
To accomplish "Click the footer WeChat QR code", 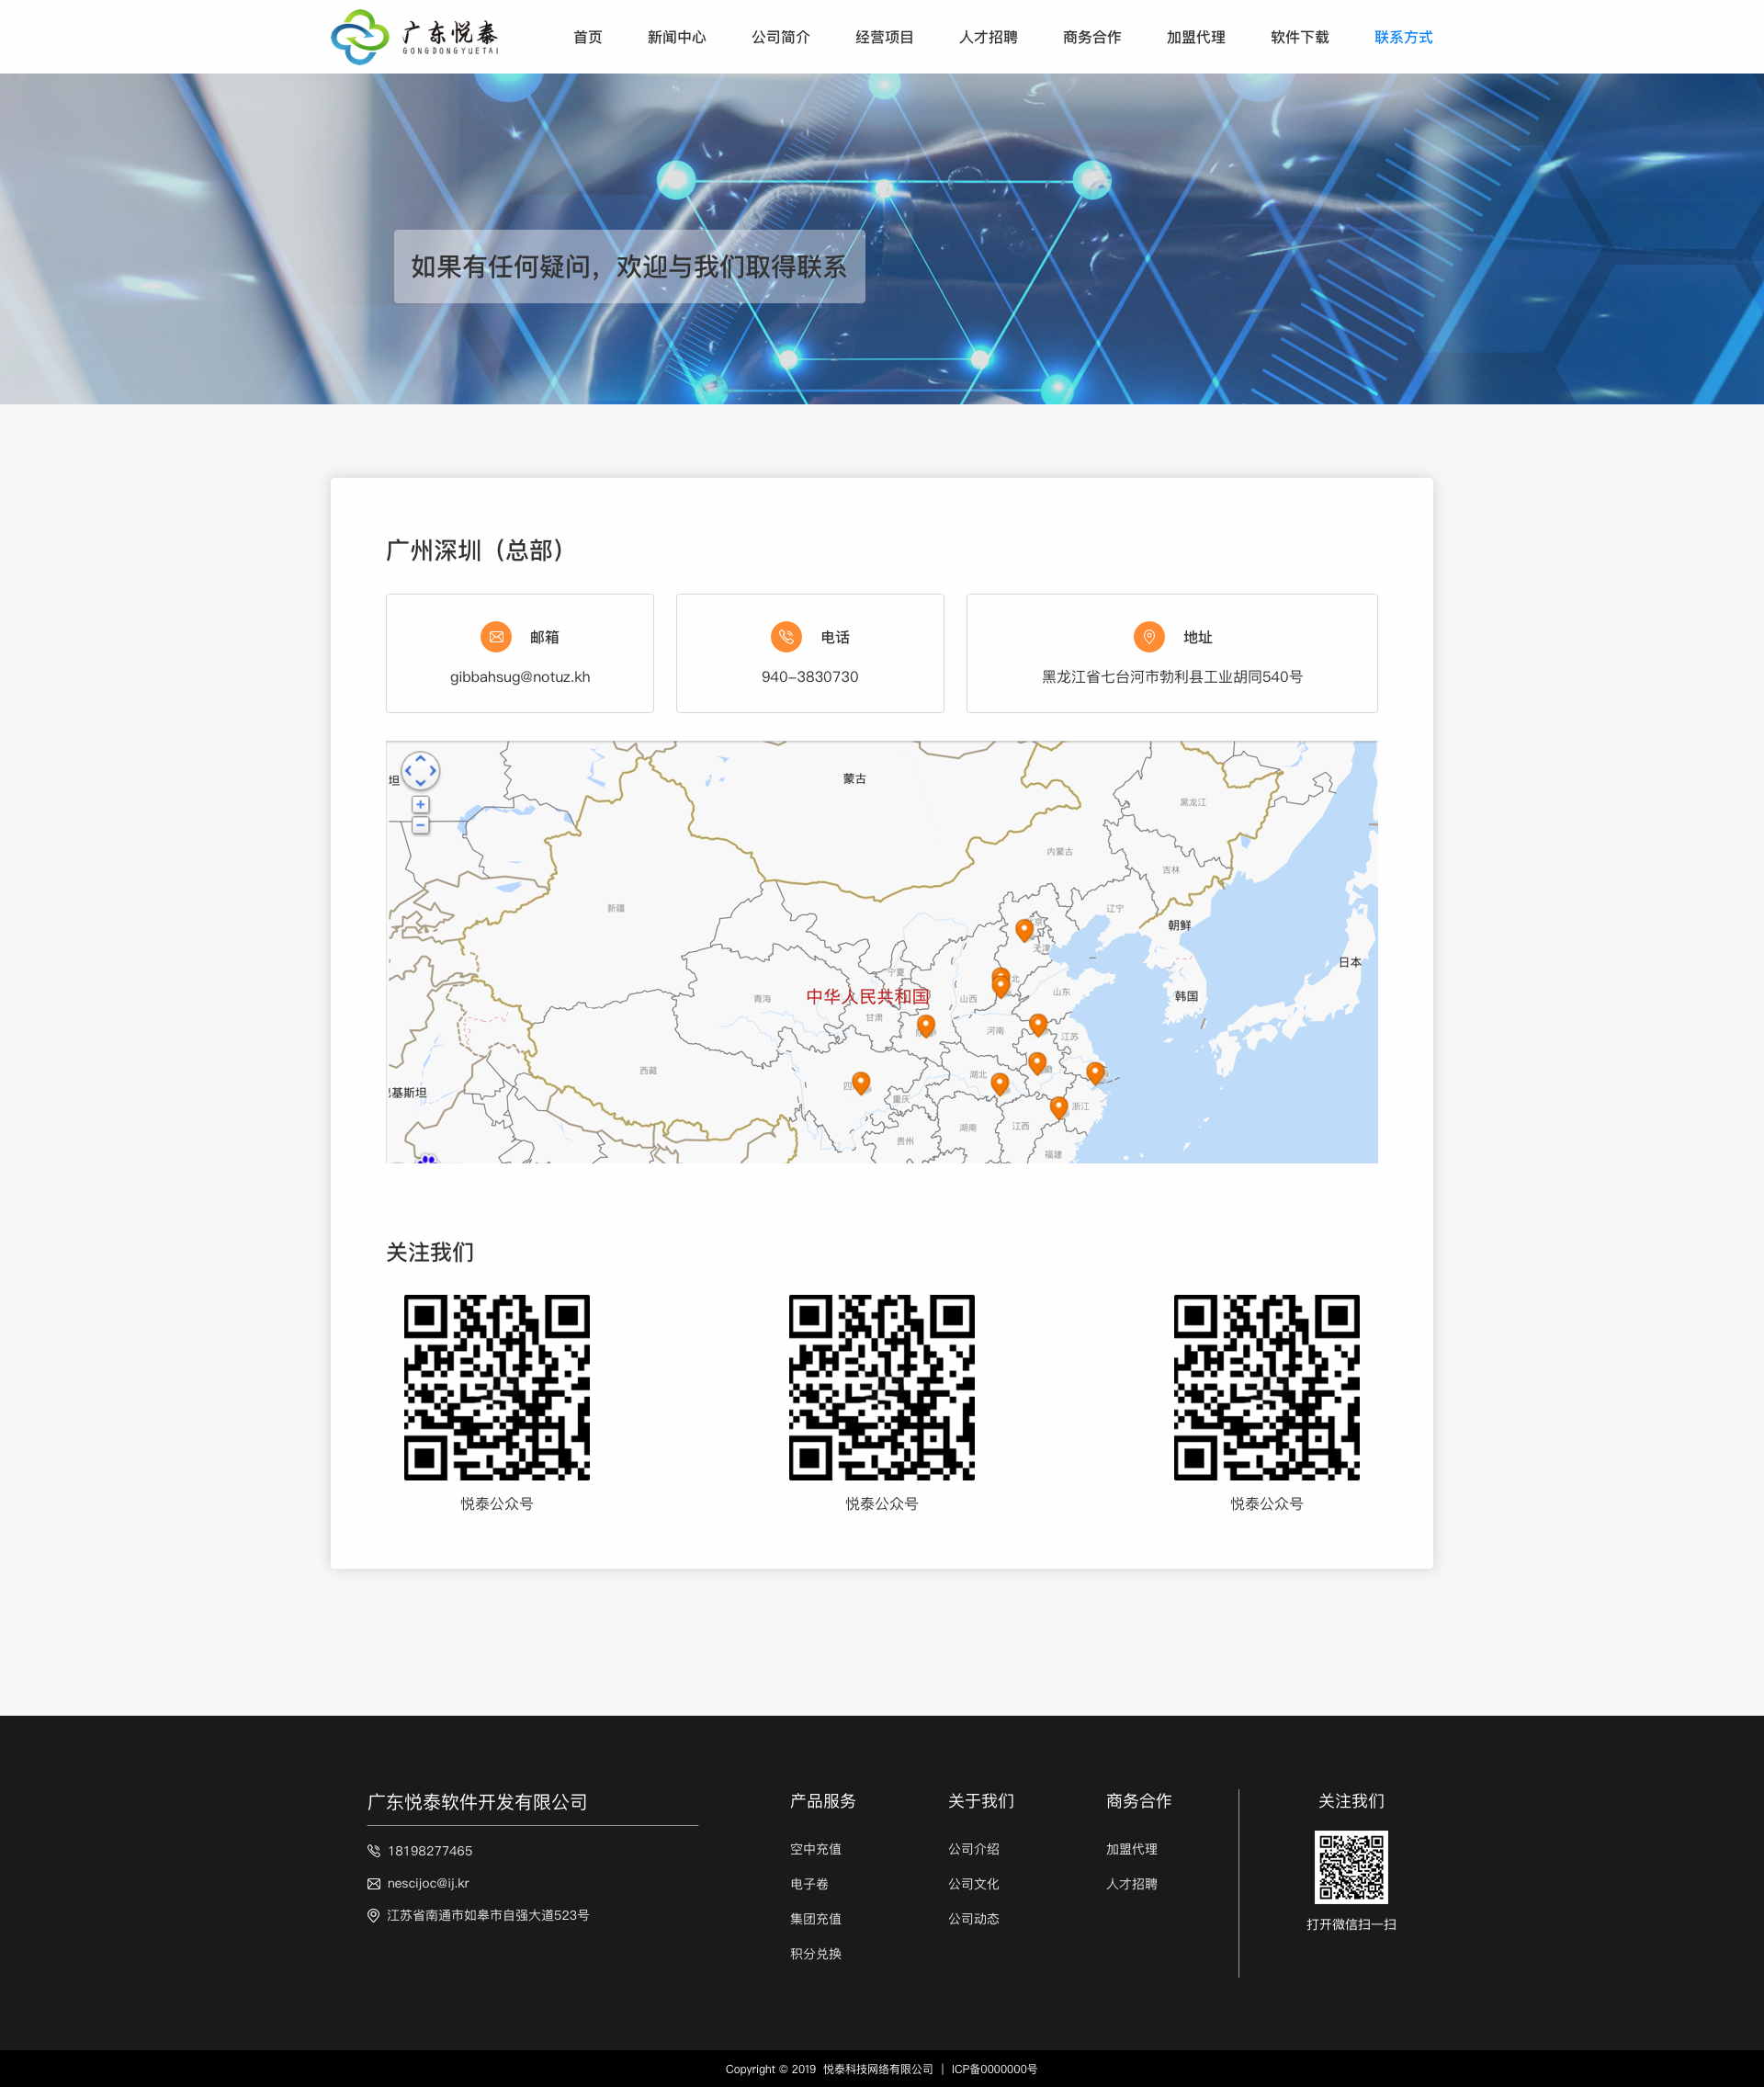I will (x=1350, y=1866).
